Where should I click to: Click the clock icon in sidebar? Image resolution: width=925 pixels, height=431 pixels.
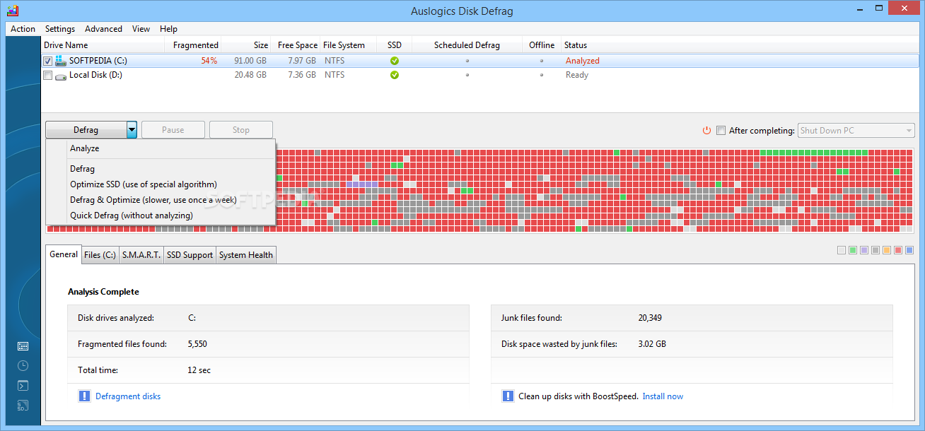click(23, 365)
